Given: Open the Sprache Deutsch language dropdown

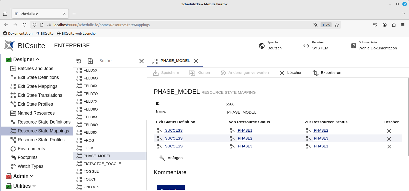Looking at the screenshot, I should 274,48.
